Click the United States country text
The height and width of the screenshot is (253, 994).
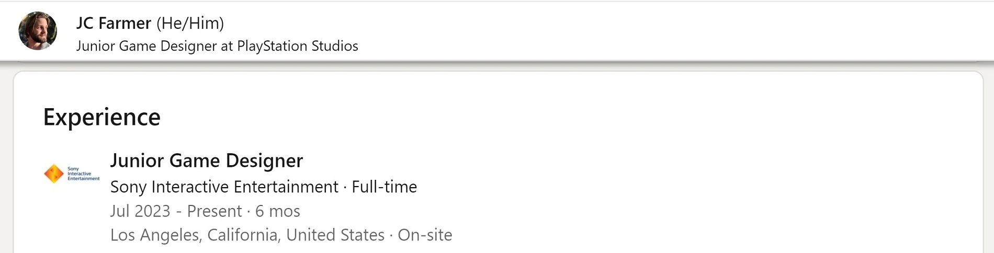tap(335, 235)
